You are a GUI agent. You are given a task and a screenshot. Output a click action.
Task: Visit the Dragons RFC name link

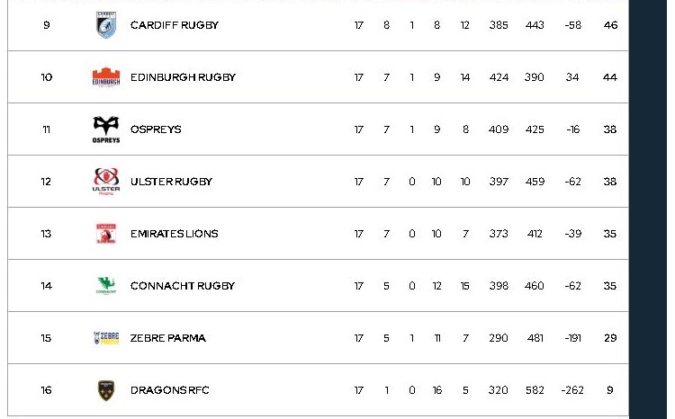[x=170, y=390]
